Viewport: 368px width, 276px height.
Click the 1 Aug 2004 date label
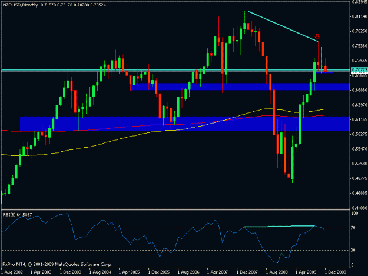[x=100, y=272]
